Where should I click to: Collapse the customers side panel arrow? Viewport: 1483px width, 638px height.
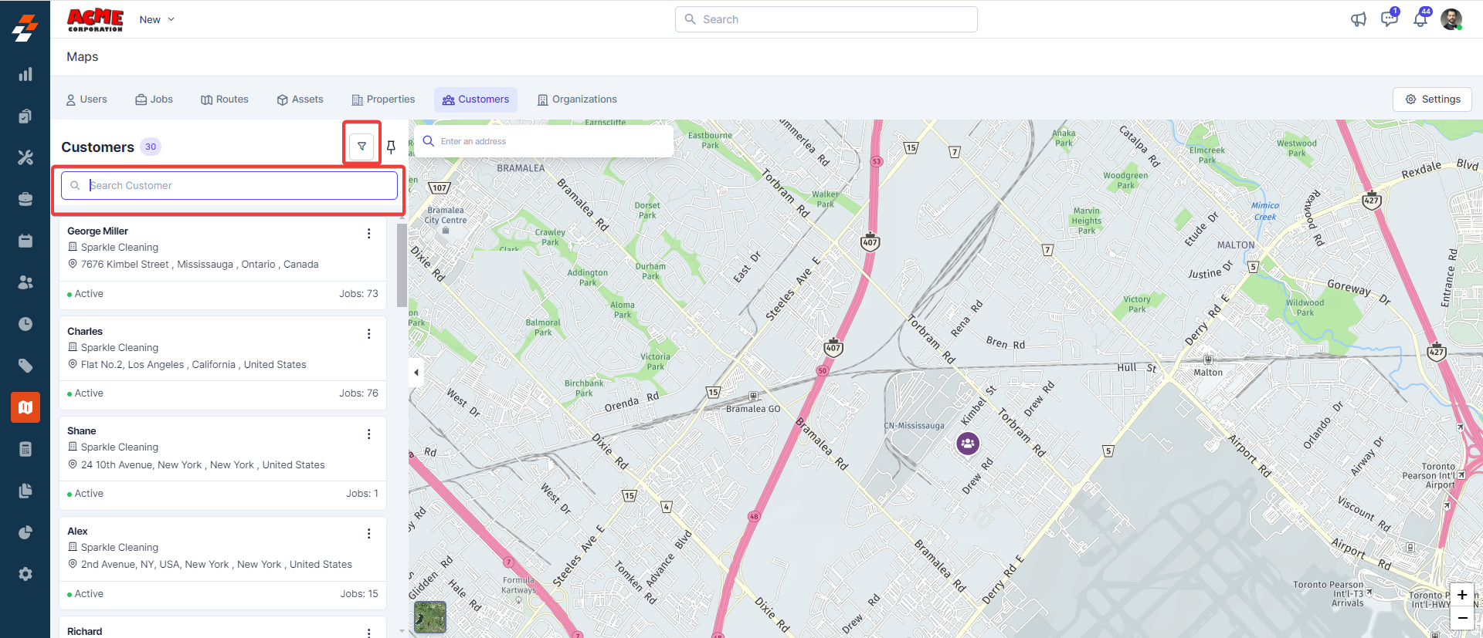tap(416, 373)
